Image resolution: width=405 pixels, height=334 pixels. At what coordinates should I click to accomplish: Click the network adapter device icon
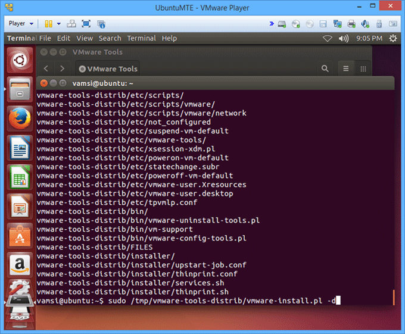337,24
